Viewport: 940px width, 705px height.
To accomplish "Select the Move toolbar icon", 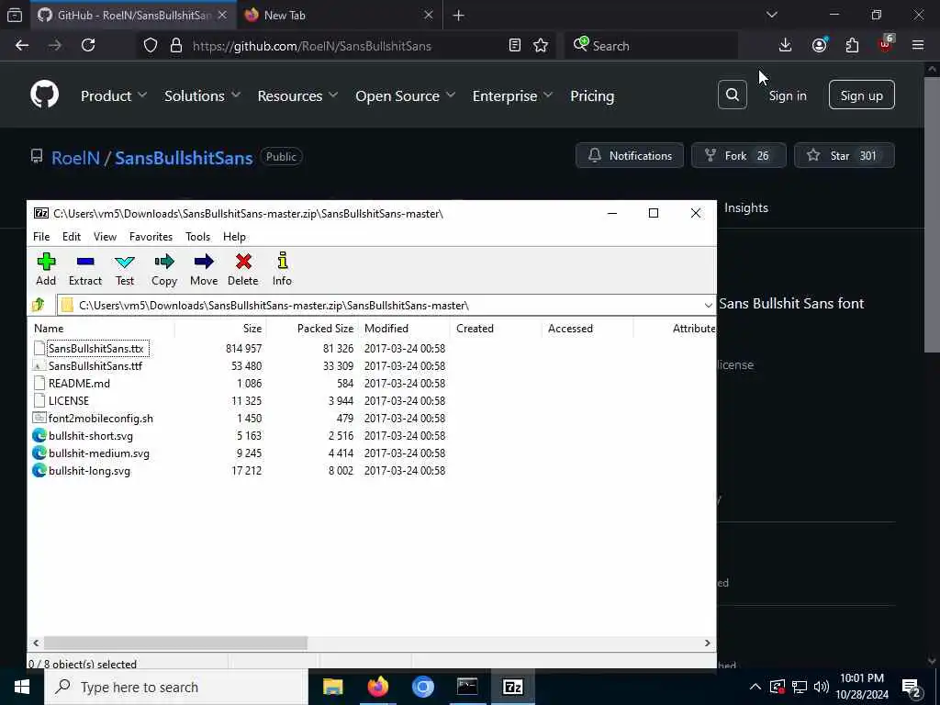I will tap(204, 269).
